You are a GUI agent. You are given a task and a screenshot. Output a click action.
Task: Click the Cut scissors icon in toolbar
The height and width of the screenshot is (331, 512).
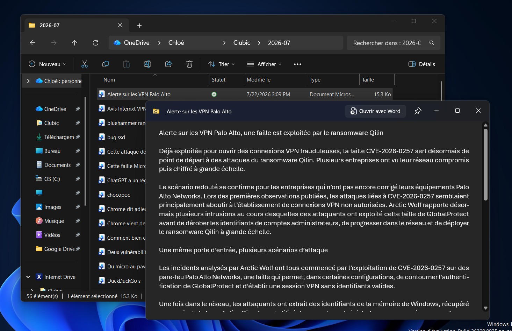[85, 64]
